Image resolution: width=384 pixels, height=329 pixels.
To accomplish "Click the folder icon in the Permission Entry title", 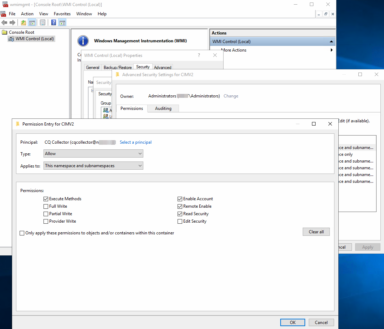I will point(17,124).
